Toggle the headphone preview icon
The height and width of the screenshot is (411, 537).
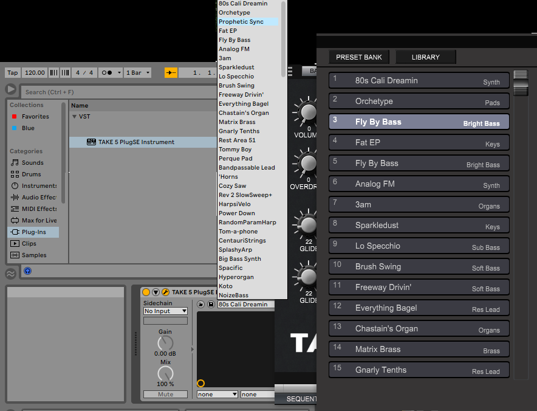(27, 271)
